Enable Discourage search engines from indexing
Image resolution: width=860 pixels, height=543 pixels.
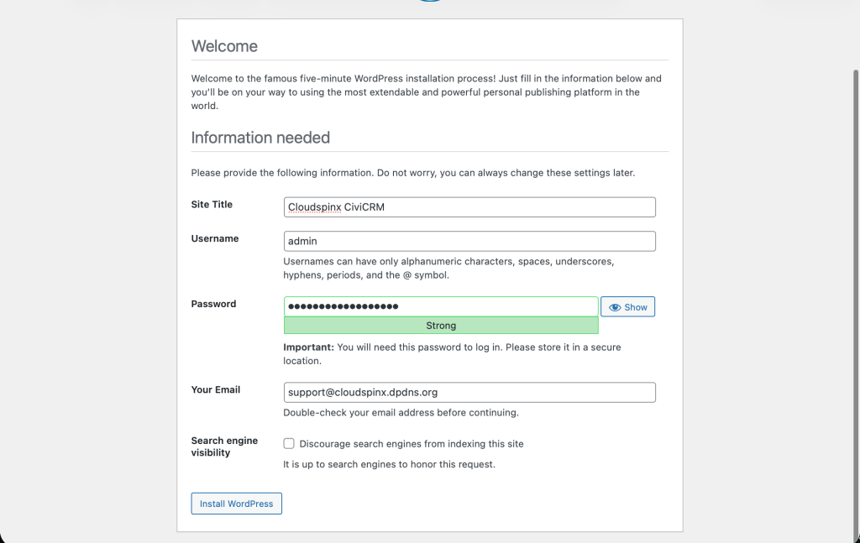289,443
